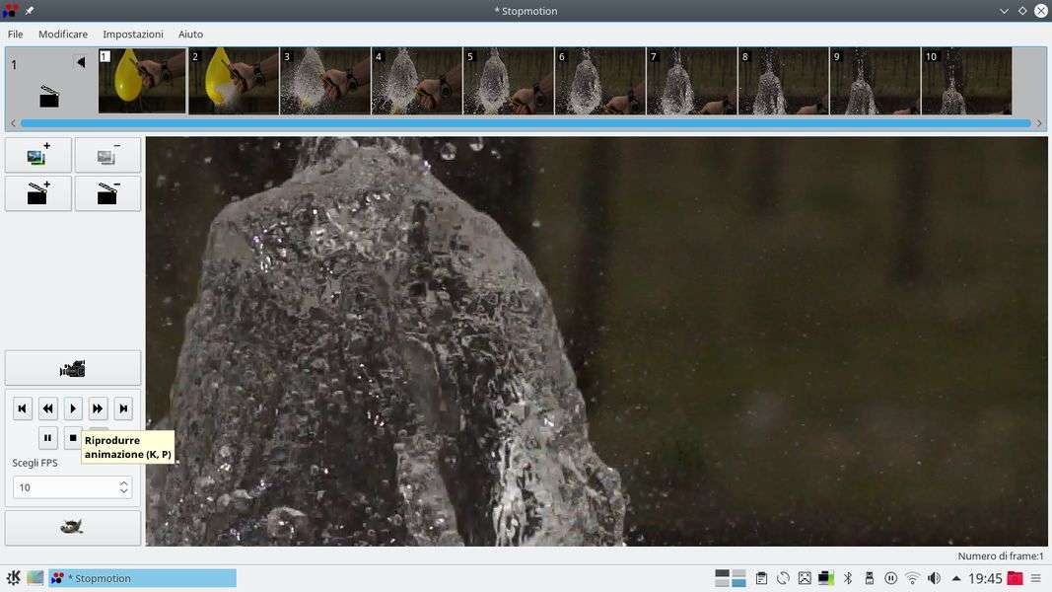Open the KDE application launcher
Viewport: 1052px width, 592px height.
(x=14, y=578)
